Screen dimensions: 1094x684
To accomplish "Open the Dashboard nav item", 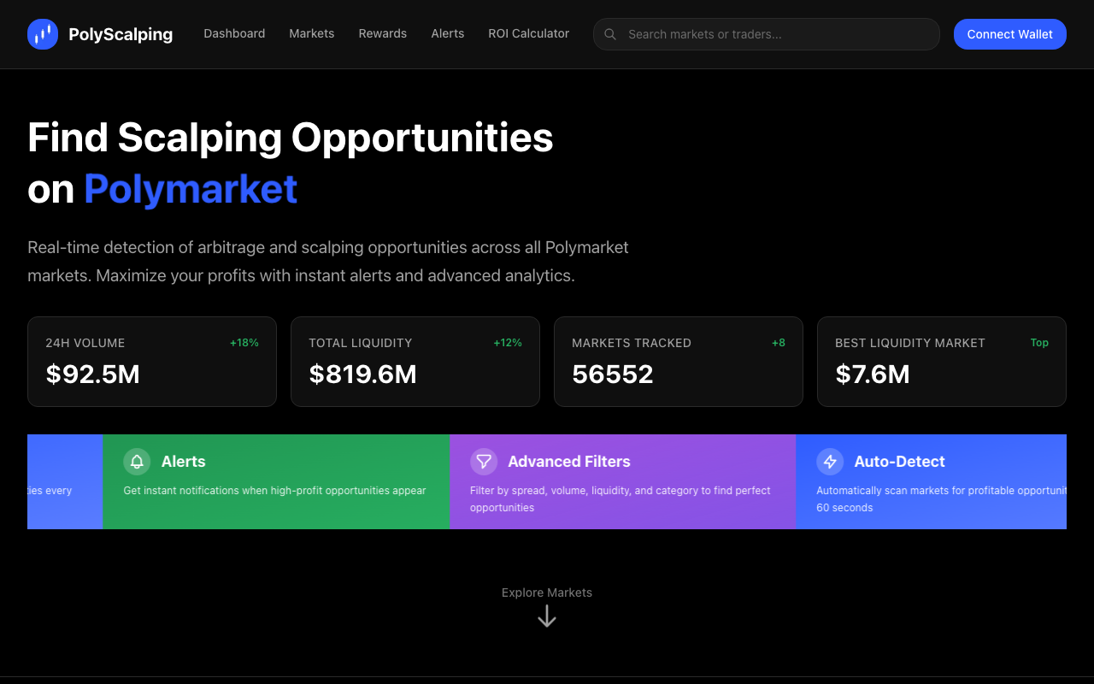I will [234, 33].
